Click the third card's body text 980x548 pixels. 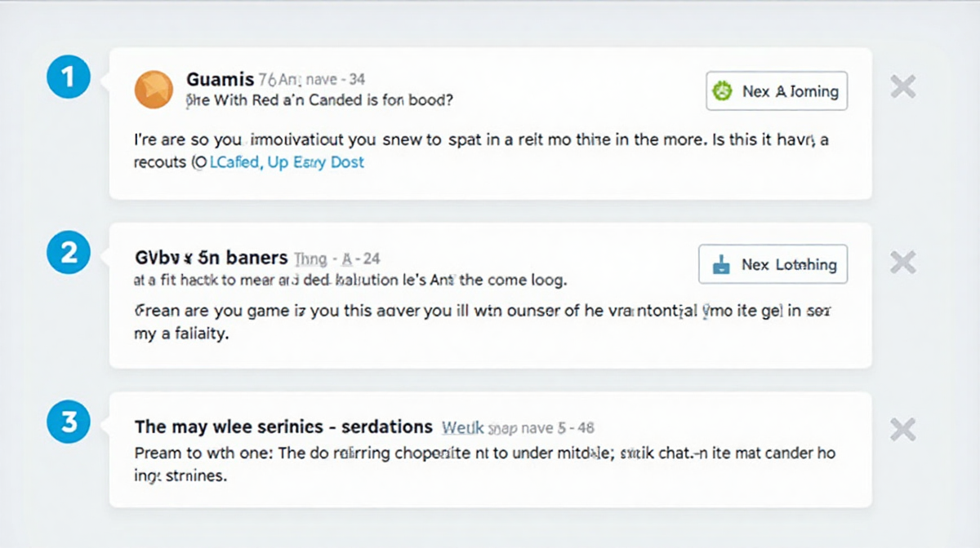pos(485,464)
